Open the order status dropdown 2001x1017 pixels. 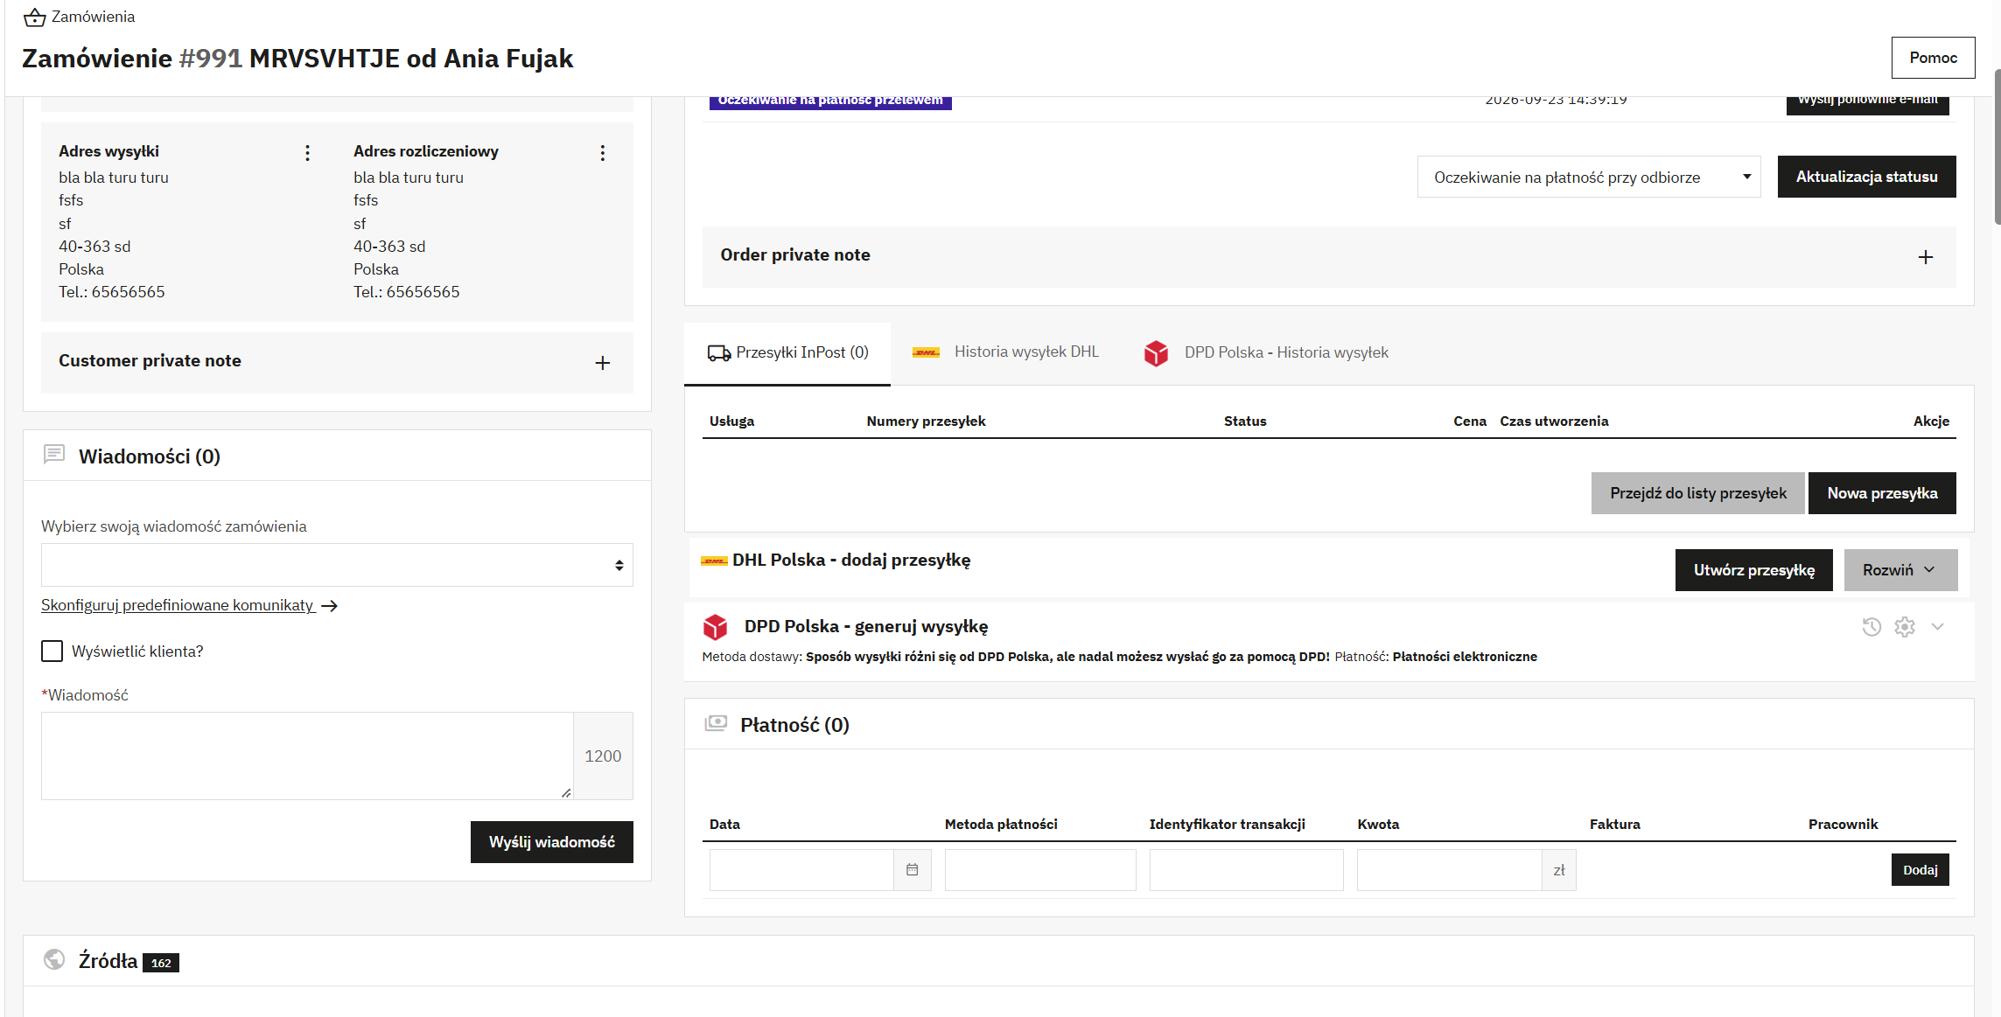1588,178
